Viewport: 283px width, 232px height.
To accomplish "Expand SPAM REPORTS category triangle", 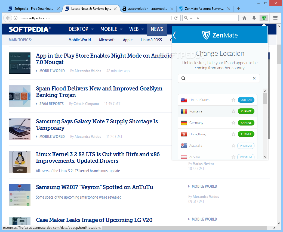I will [37, 104].
